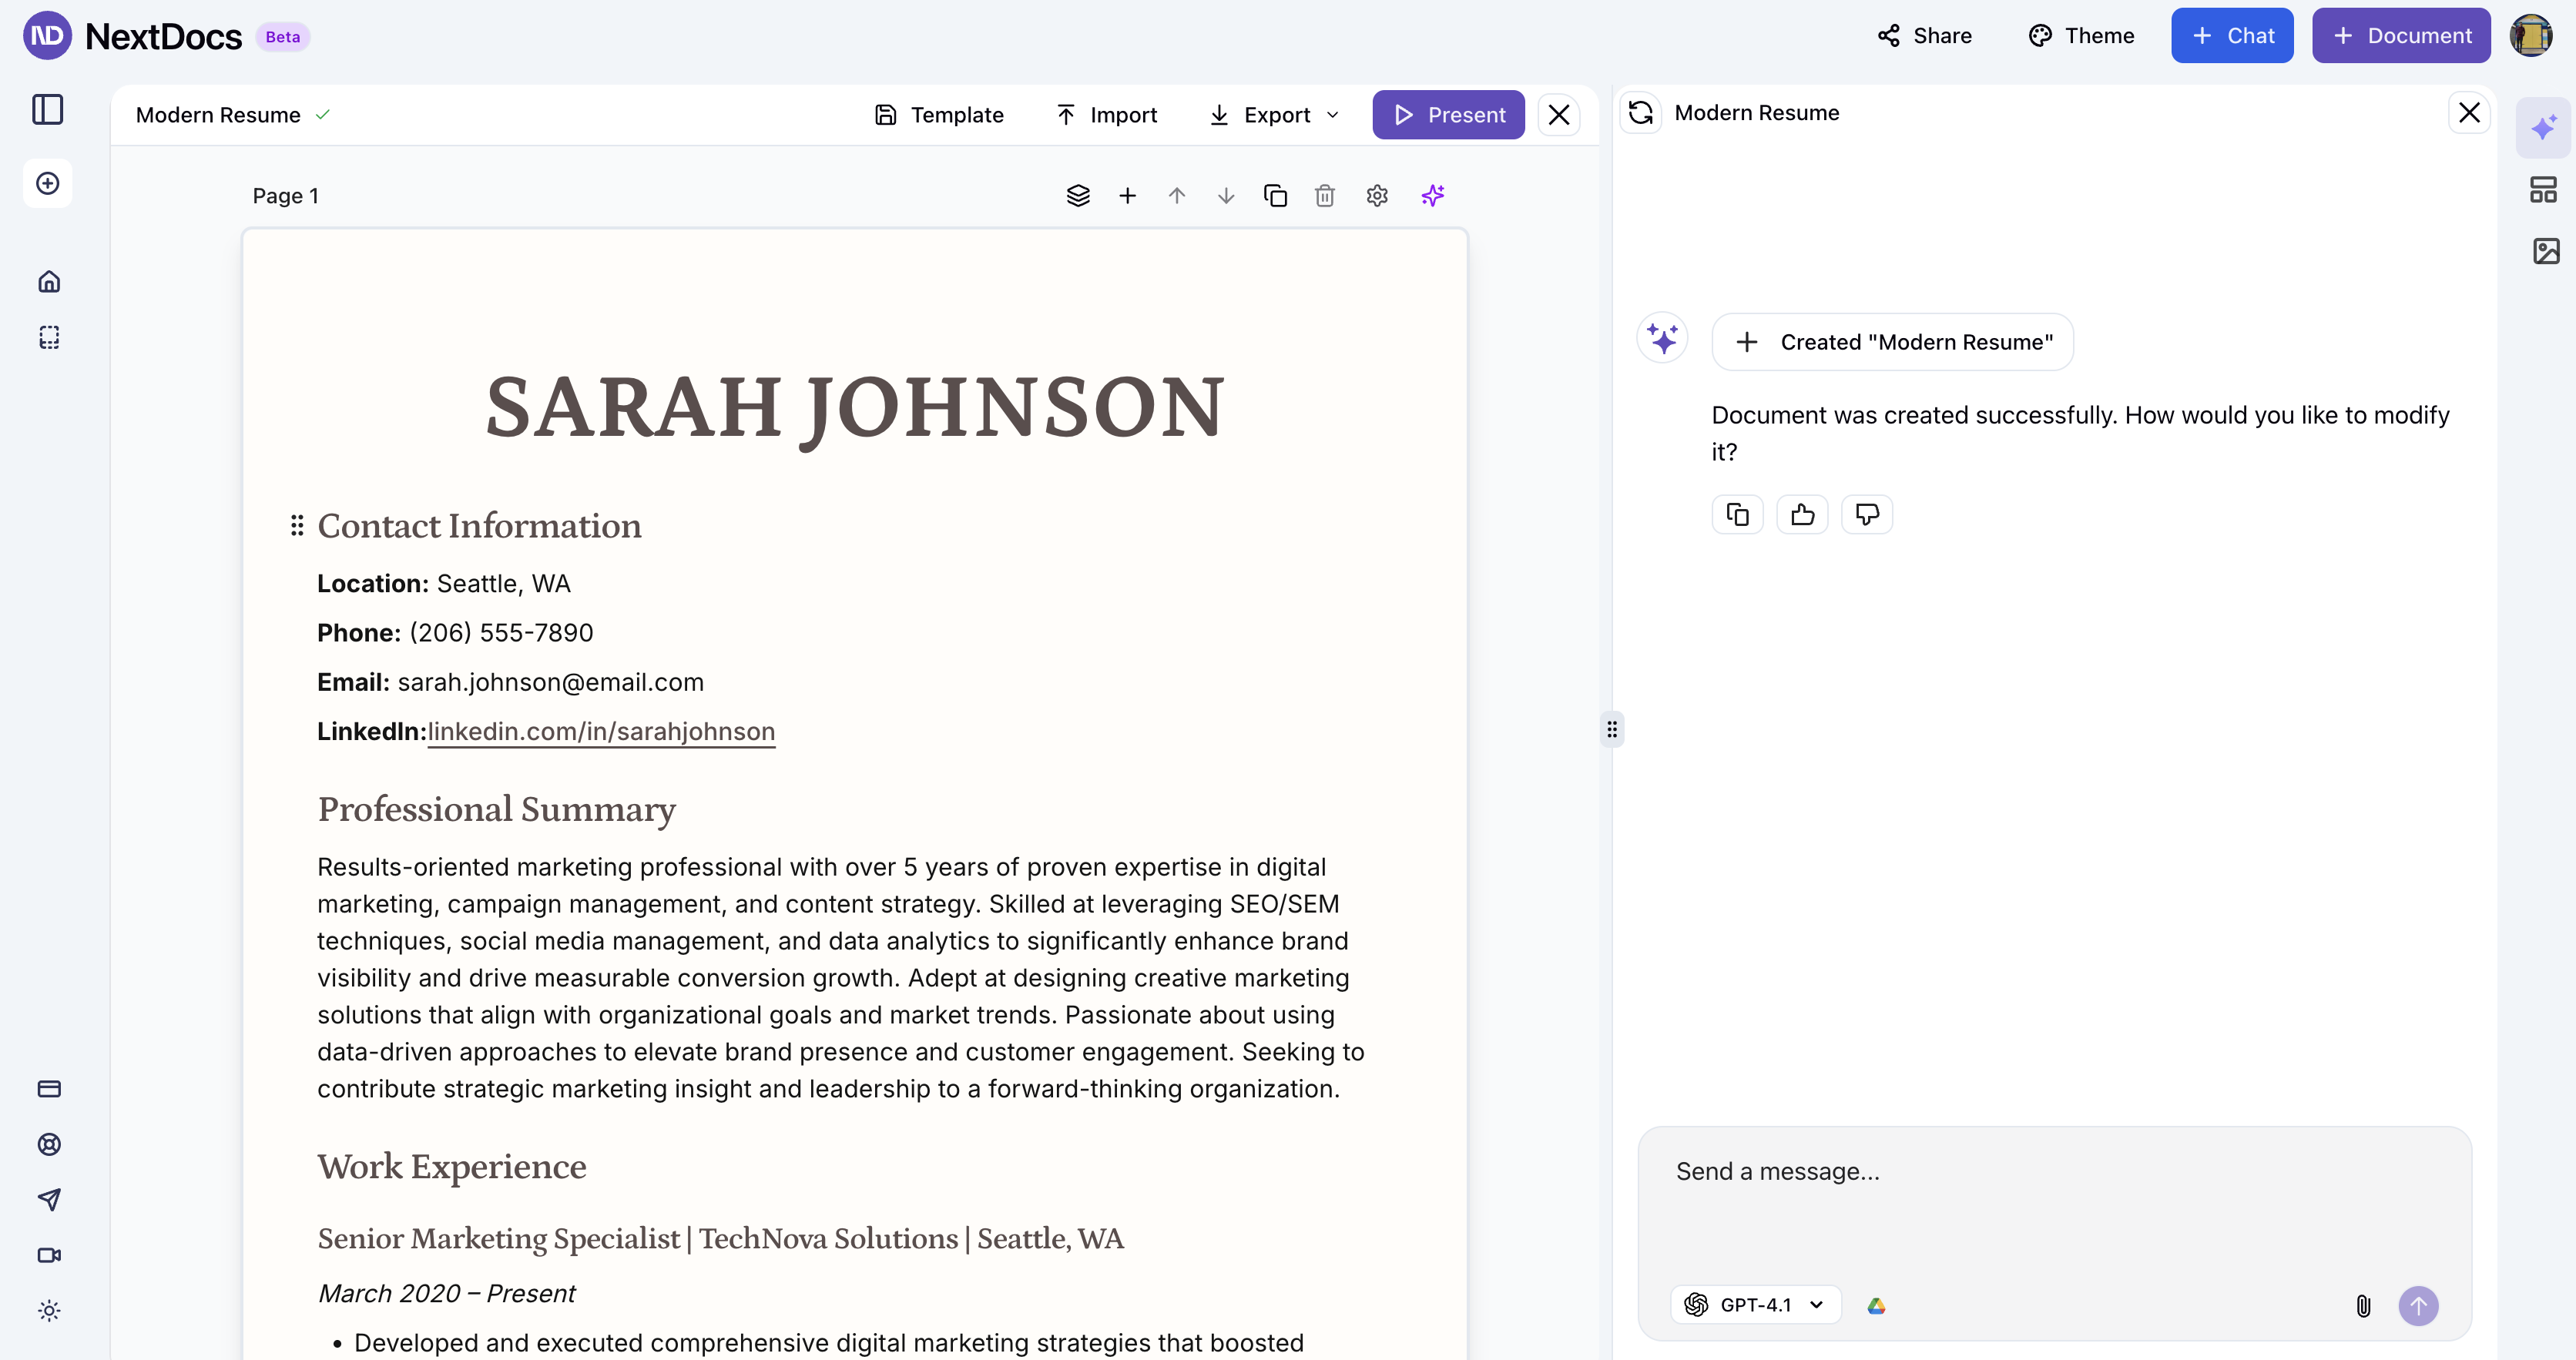2576x1360 pixels.
Task: Open the page settings gear icon
Action: point(1377,196)
